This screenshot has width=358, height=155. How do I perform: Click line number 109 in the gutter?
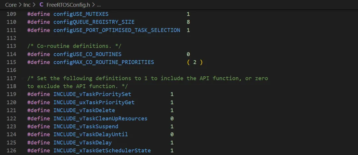coord(12,14)
